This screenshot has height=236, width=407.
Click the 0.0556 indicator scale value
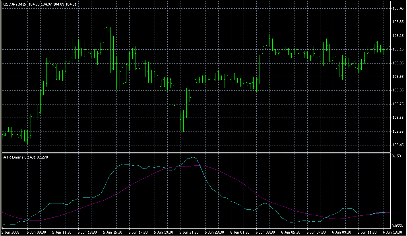click(x=399, y=226)
